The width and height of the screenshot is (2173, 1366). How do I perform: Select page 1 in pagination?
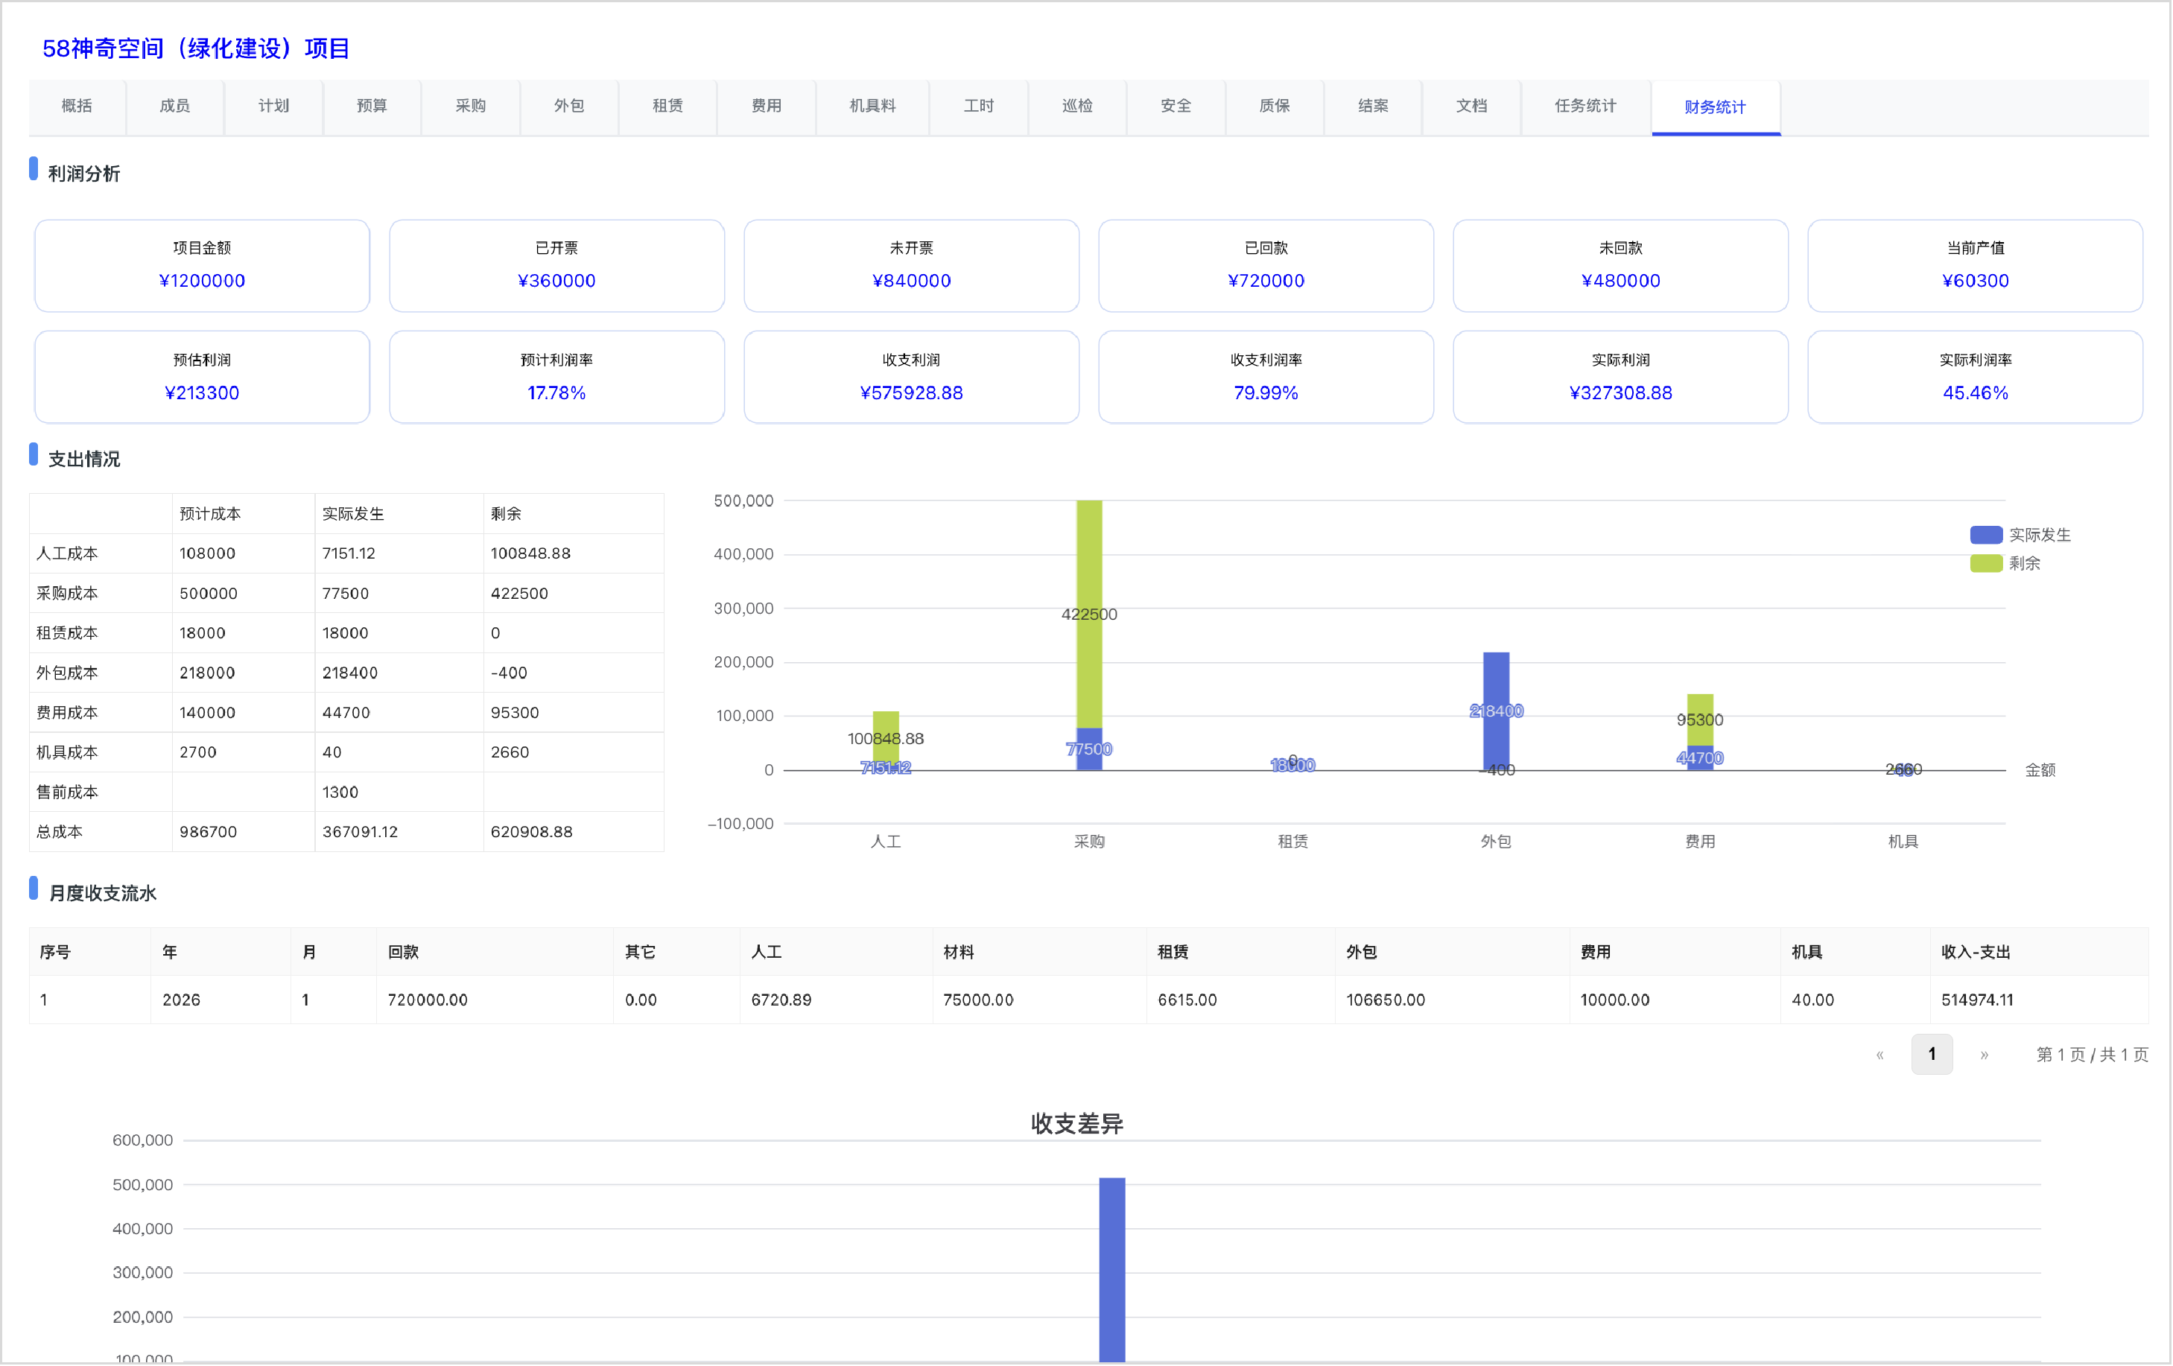click(1932, 1055)
